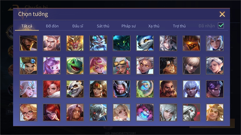Close the Chọn tướng dialog
This screenshot has width=241, height=135.
(222, 14)
